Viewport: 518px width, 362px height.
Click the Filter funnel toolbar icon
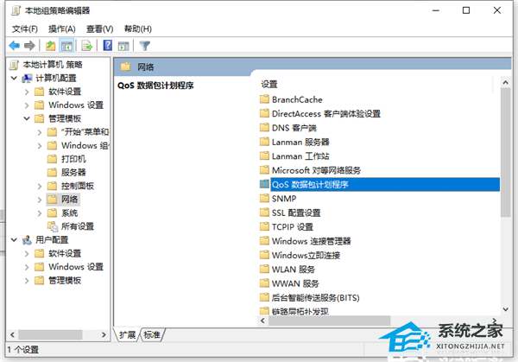(x=145, y=46)
